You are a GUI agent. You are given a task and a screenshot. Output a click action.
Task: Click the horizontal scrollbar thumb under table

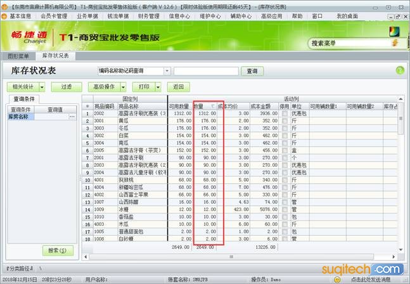231,257
